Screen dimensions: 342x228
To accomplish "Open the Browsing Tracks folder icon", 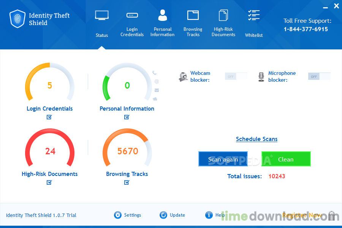I will [x=193, y=15].
